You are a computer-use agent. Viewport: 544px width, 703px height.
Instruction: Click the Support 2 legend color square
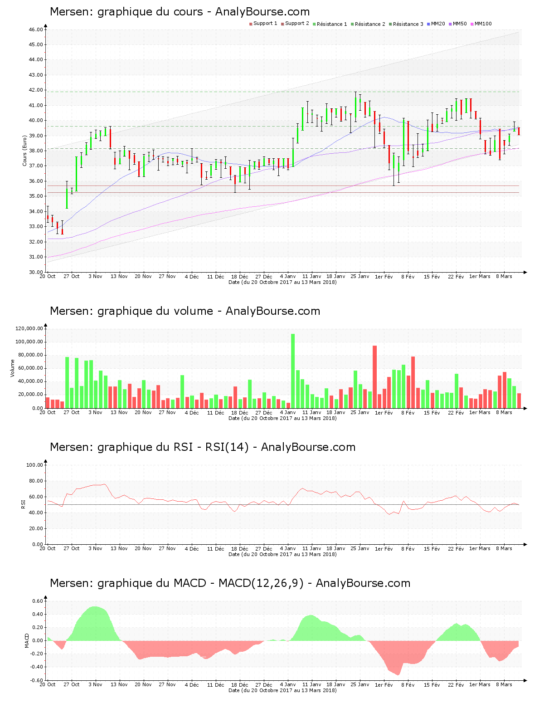tap(282, 24)
